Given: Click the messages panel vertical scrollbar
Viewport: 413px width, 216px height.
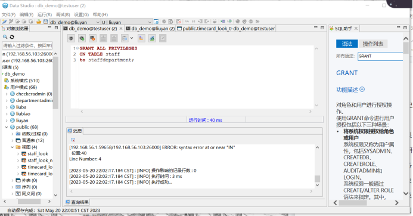Looking at the screenshot, I should 318,179.
